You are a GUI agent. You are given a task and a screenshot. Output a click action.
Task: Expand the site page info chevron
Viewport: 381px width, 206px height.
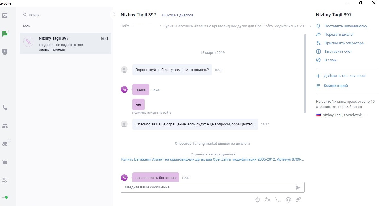[x=310, y=26]
